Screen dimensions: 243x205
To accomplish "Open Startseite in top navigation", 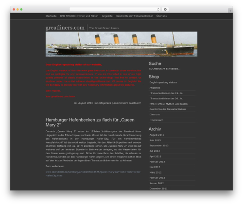I will (51, 16).
